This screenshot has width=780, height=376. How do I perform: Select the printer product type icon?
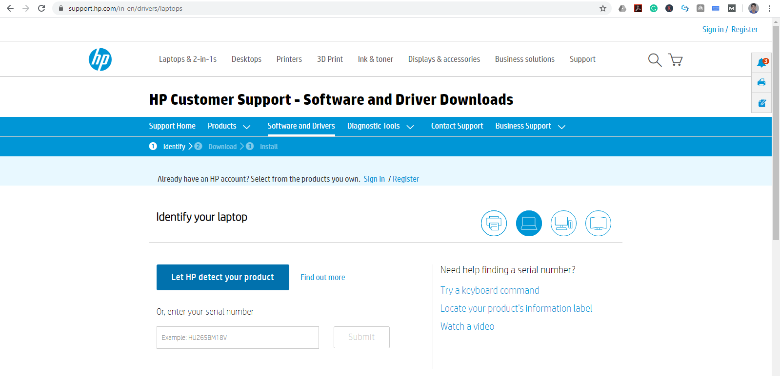(x=494, y=223)
